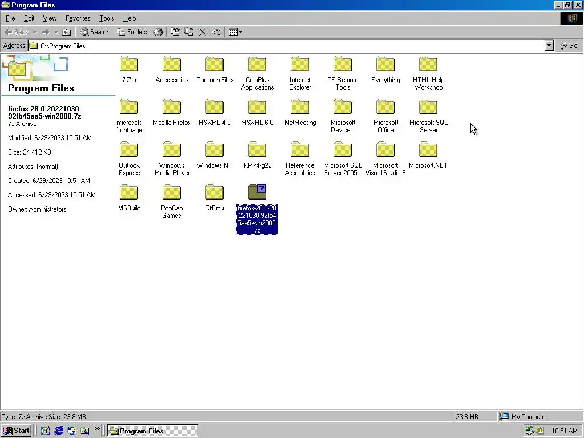The height and width of the screenshot is (438, 584).
Task: Open the Views dropdown button
Action: coord(235,32)
